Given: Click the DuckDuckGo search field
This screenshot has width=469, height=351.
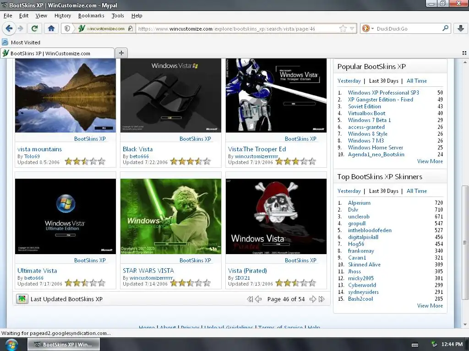Looking at the screenshot, I should coord(408,29).
